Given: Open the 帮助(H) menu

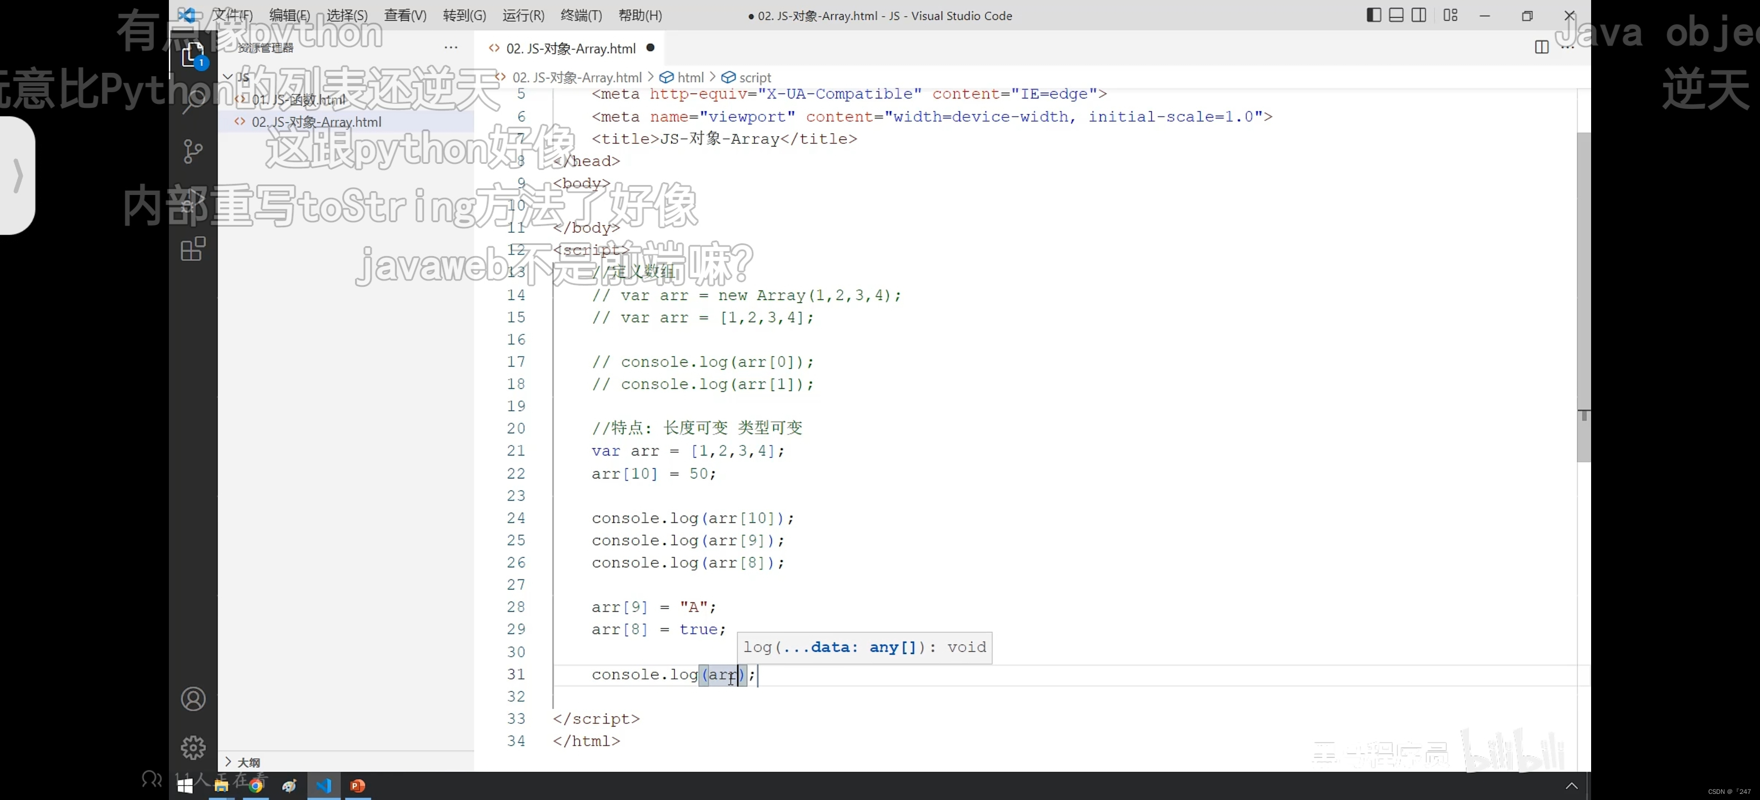Looking at the screenshot, I should point(640,15).
